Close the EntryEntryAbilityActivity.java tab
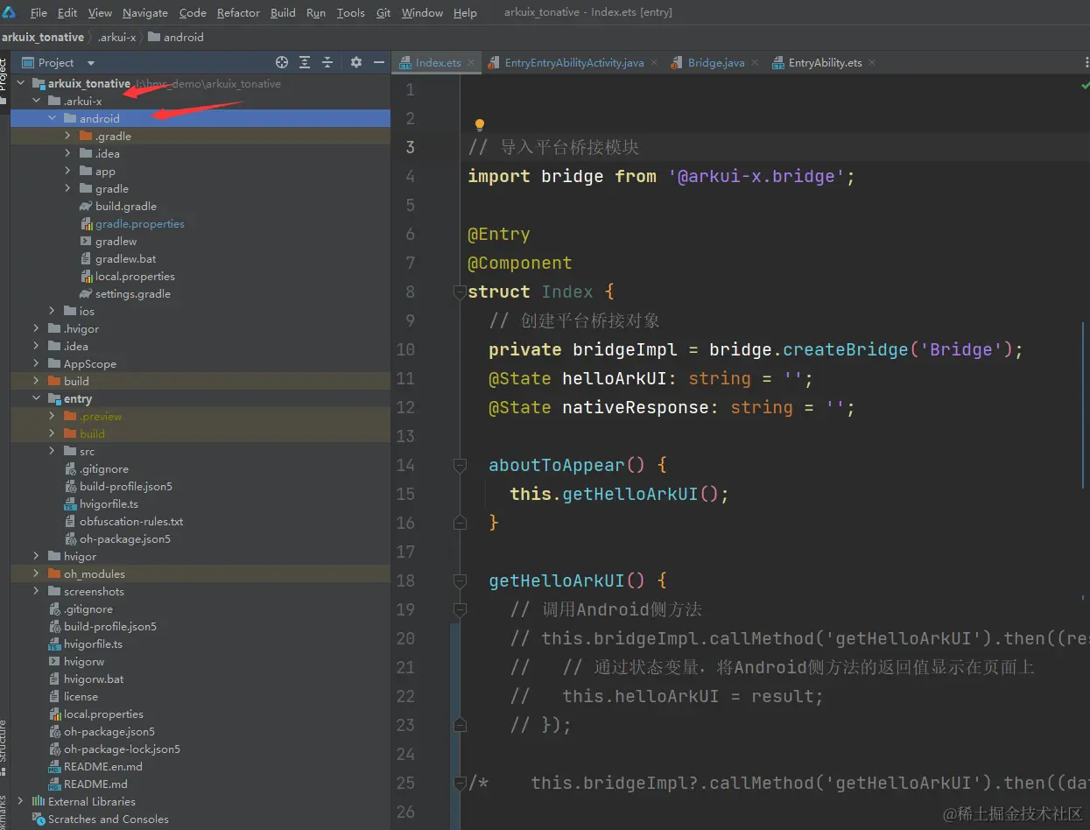The image size is (1090, 830). pos(655,63)
